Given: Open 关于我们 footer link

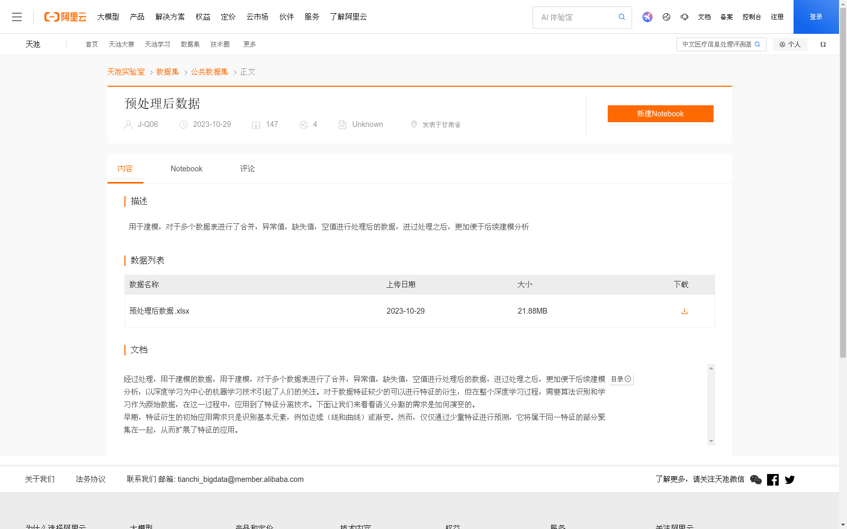Looking at the screenshot, I should tap(40, 479).
